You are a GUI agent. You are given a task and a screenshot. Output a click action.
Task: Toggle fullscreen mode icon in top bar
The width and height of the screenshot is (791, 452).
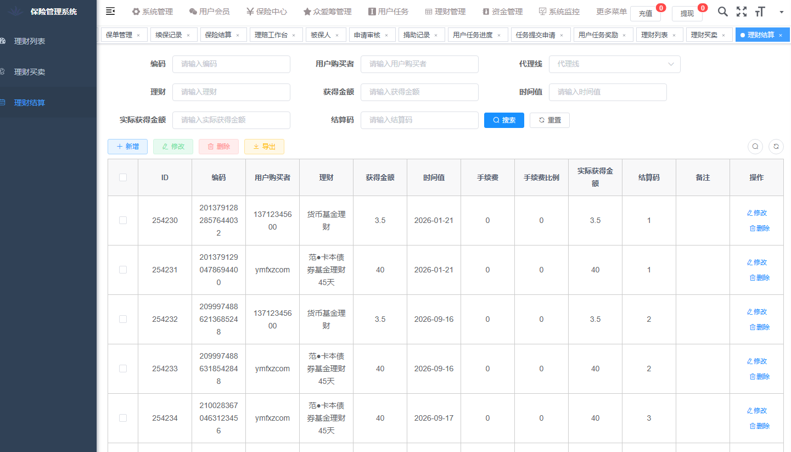742,12
